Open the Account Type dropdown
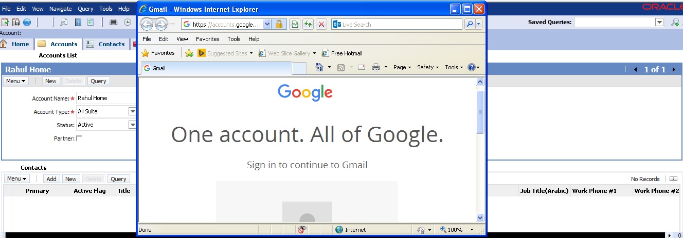The width and height of the screenshot is (683, 238). pyautogui.click(x=132, y=111)
